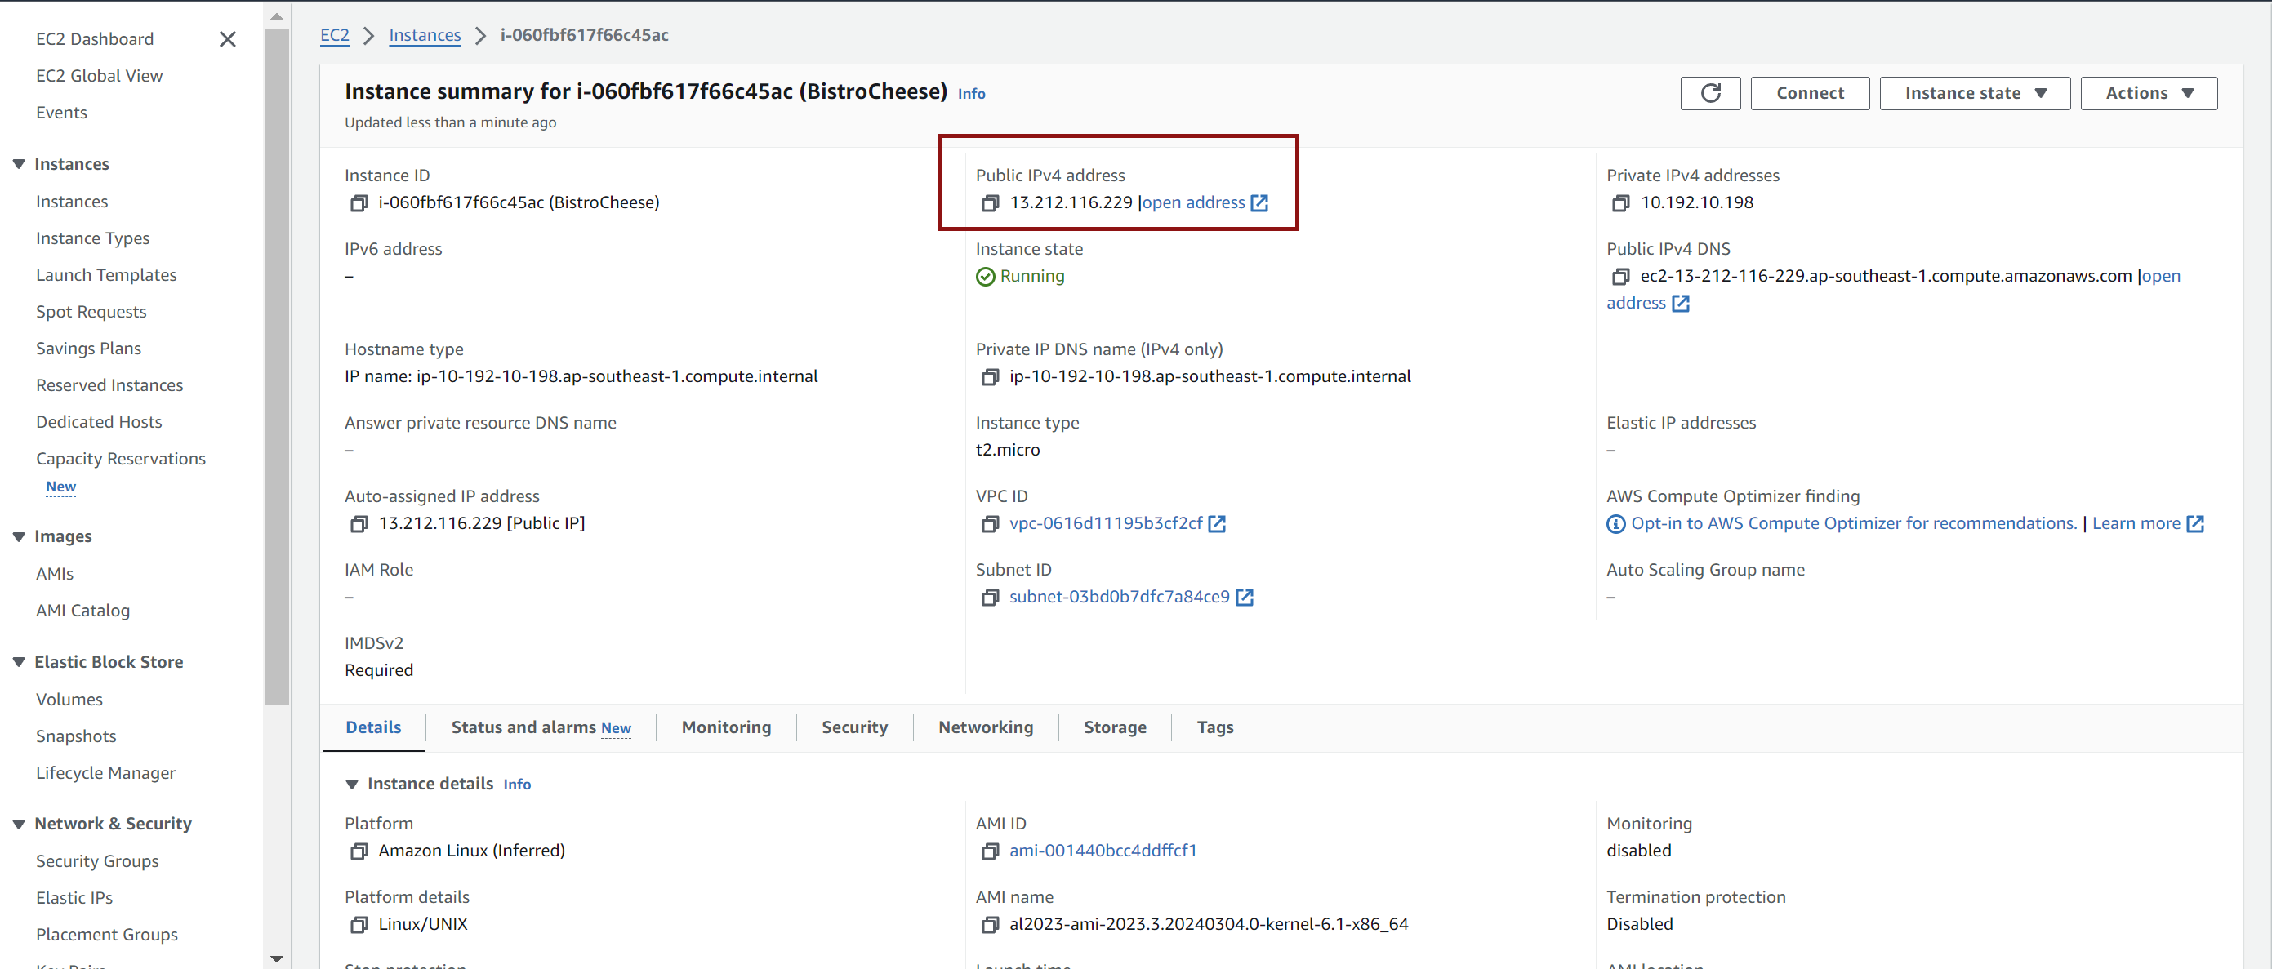Open Capacity Reservations page
Screen dimensions: 2272x969
(x=120, y=458)
